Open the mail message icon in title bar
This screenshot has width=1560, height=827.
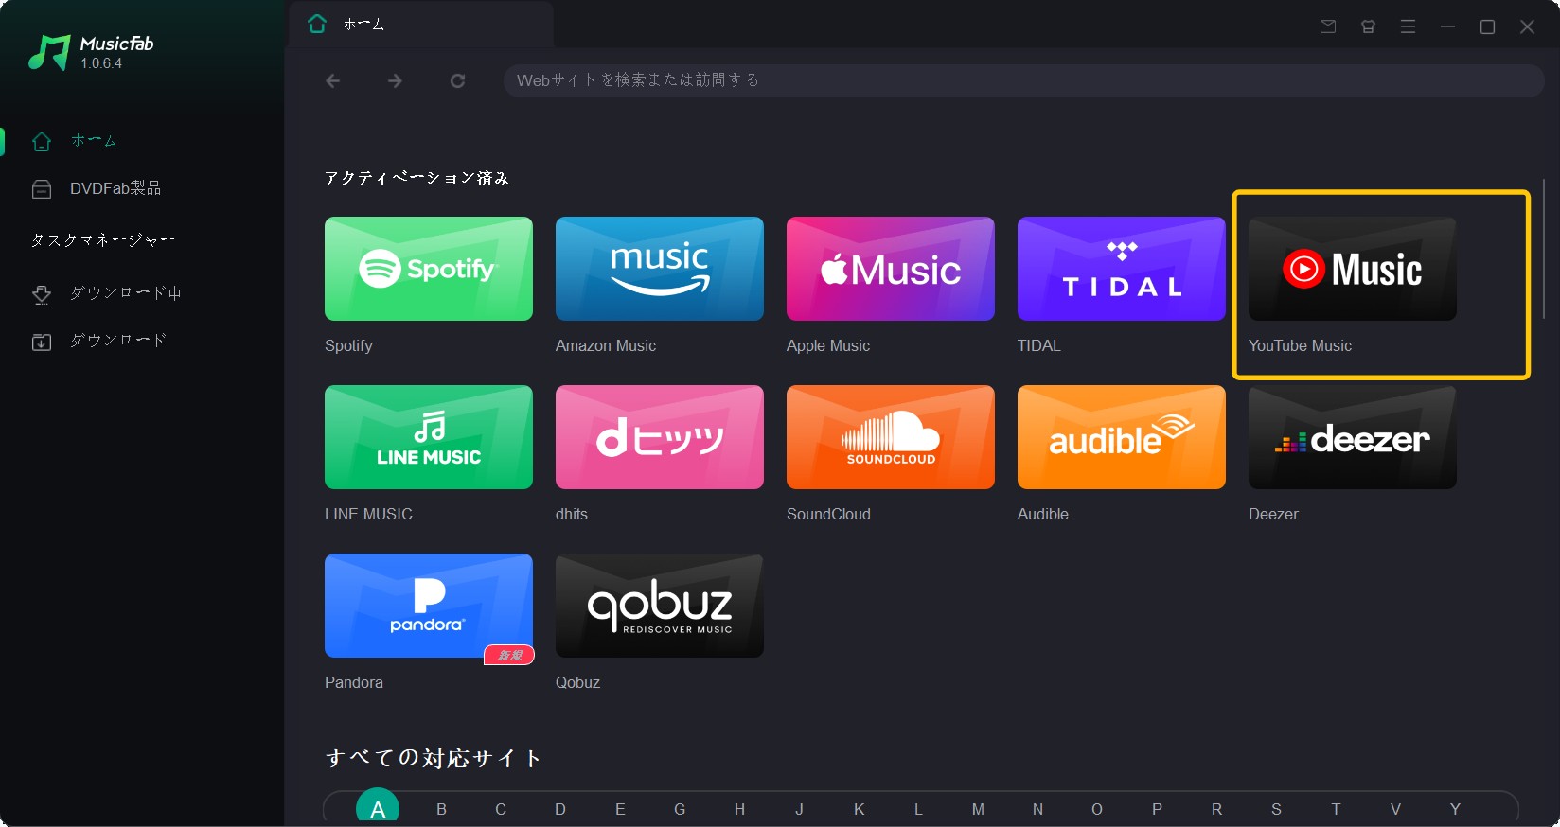[x=1328, y=26]
